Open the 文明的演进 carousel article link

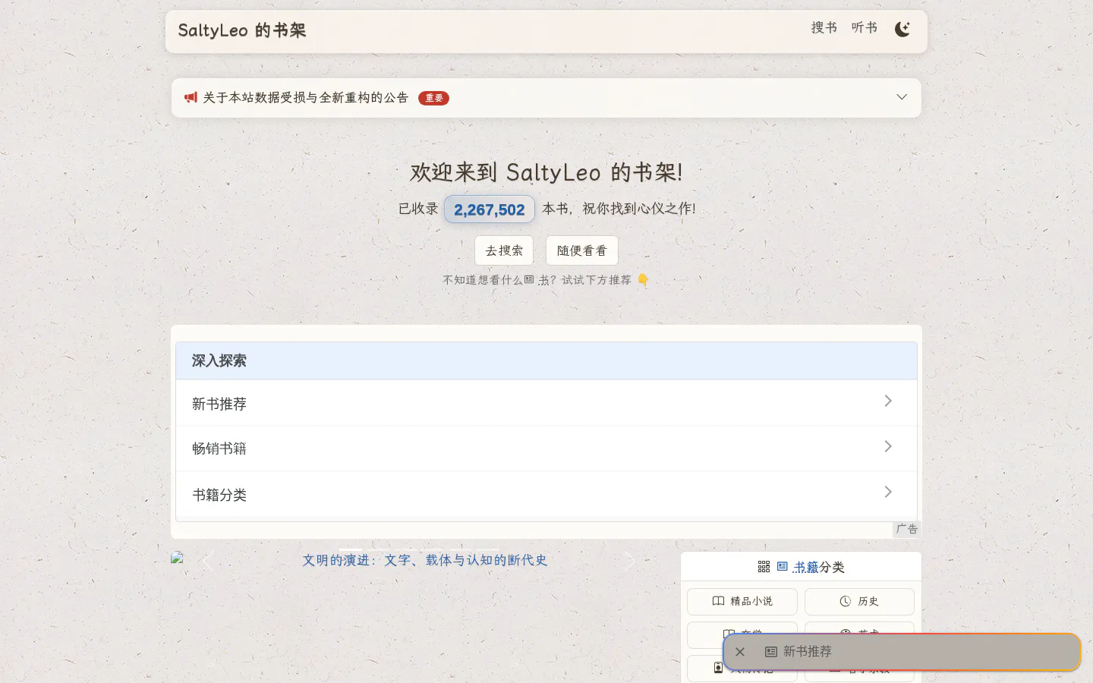(425, 560)
